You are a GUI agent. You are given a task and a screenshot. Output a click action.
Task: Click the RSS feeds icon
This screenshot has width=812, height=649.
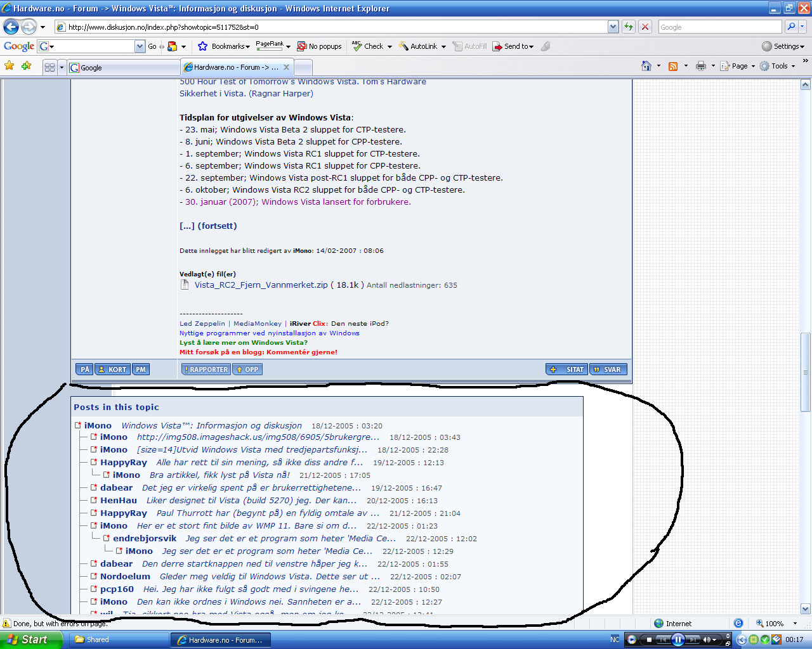[673, 66]
